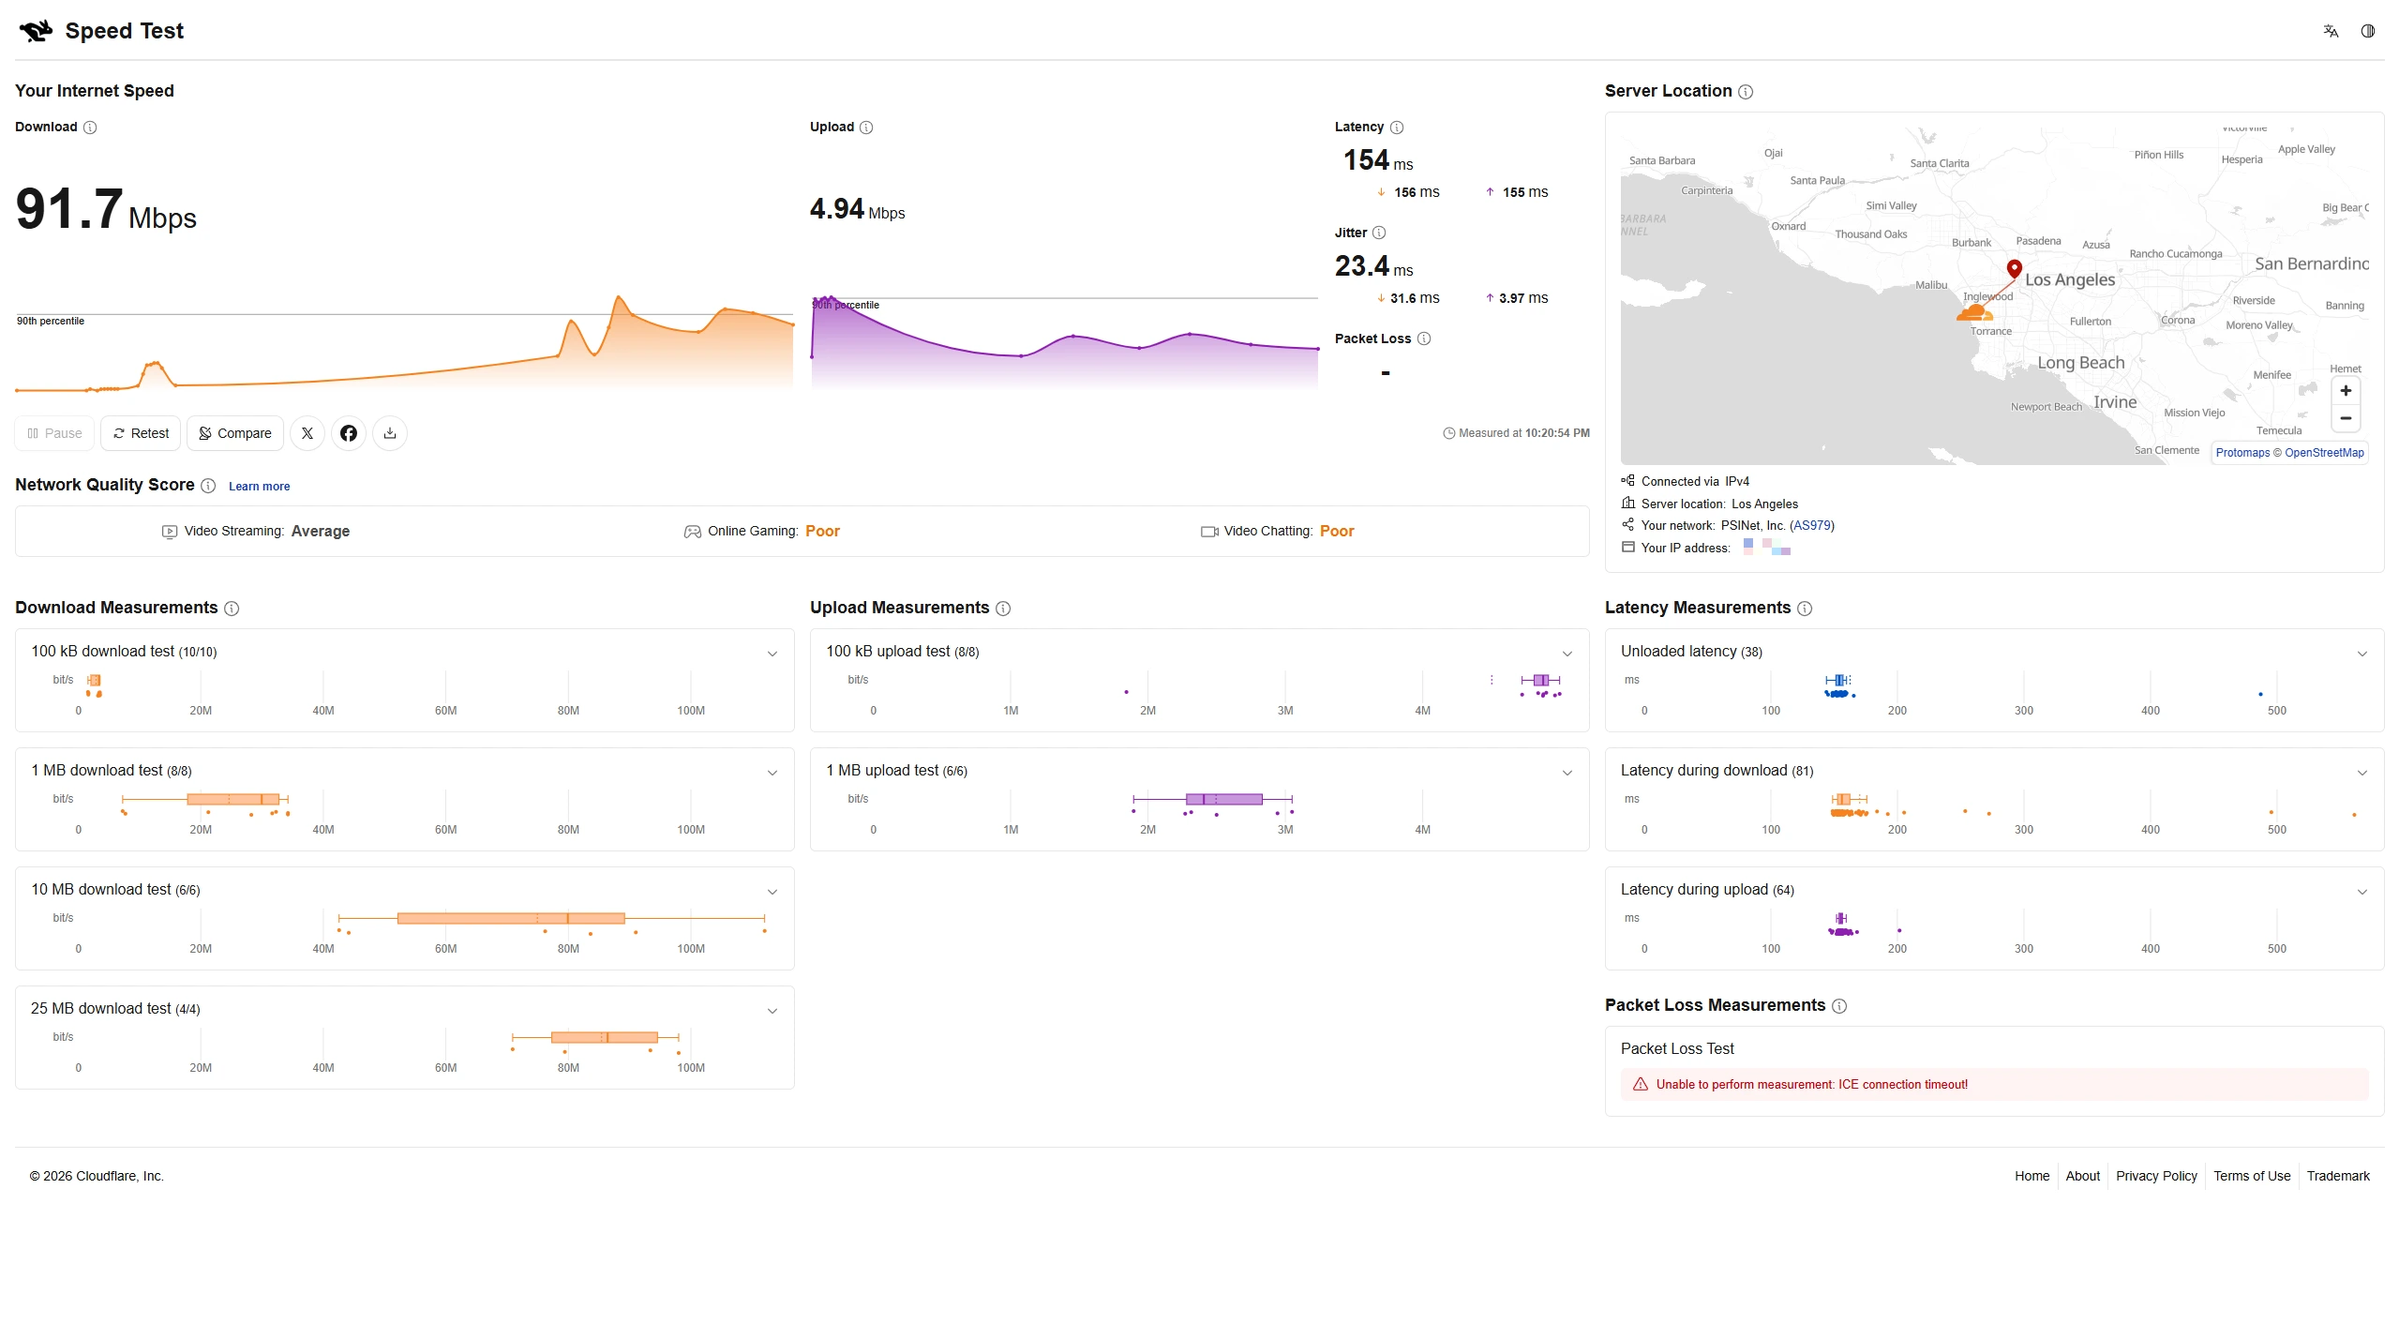Open Packet Loss Measurements info icon
2399x1339 pixels.
click(x=1839, y=1006)
